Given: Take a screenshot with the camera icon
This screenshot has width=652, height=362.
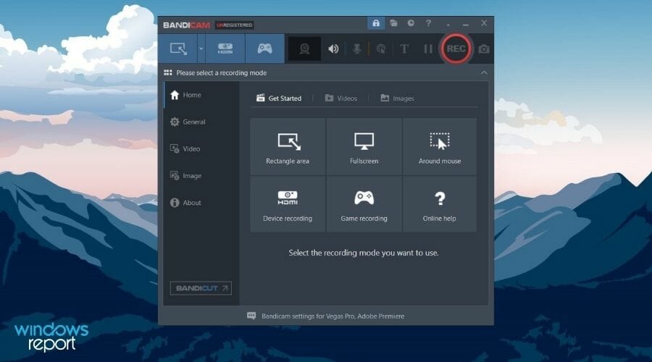Looking at the screenshot, I should [484, 49].
